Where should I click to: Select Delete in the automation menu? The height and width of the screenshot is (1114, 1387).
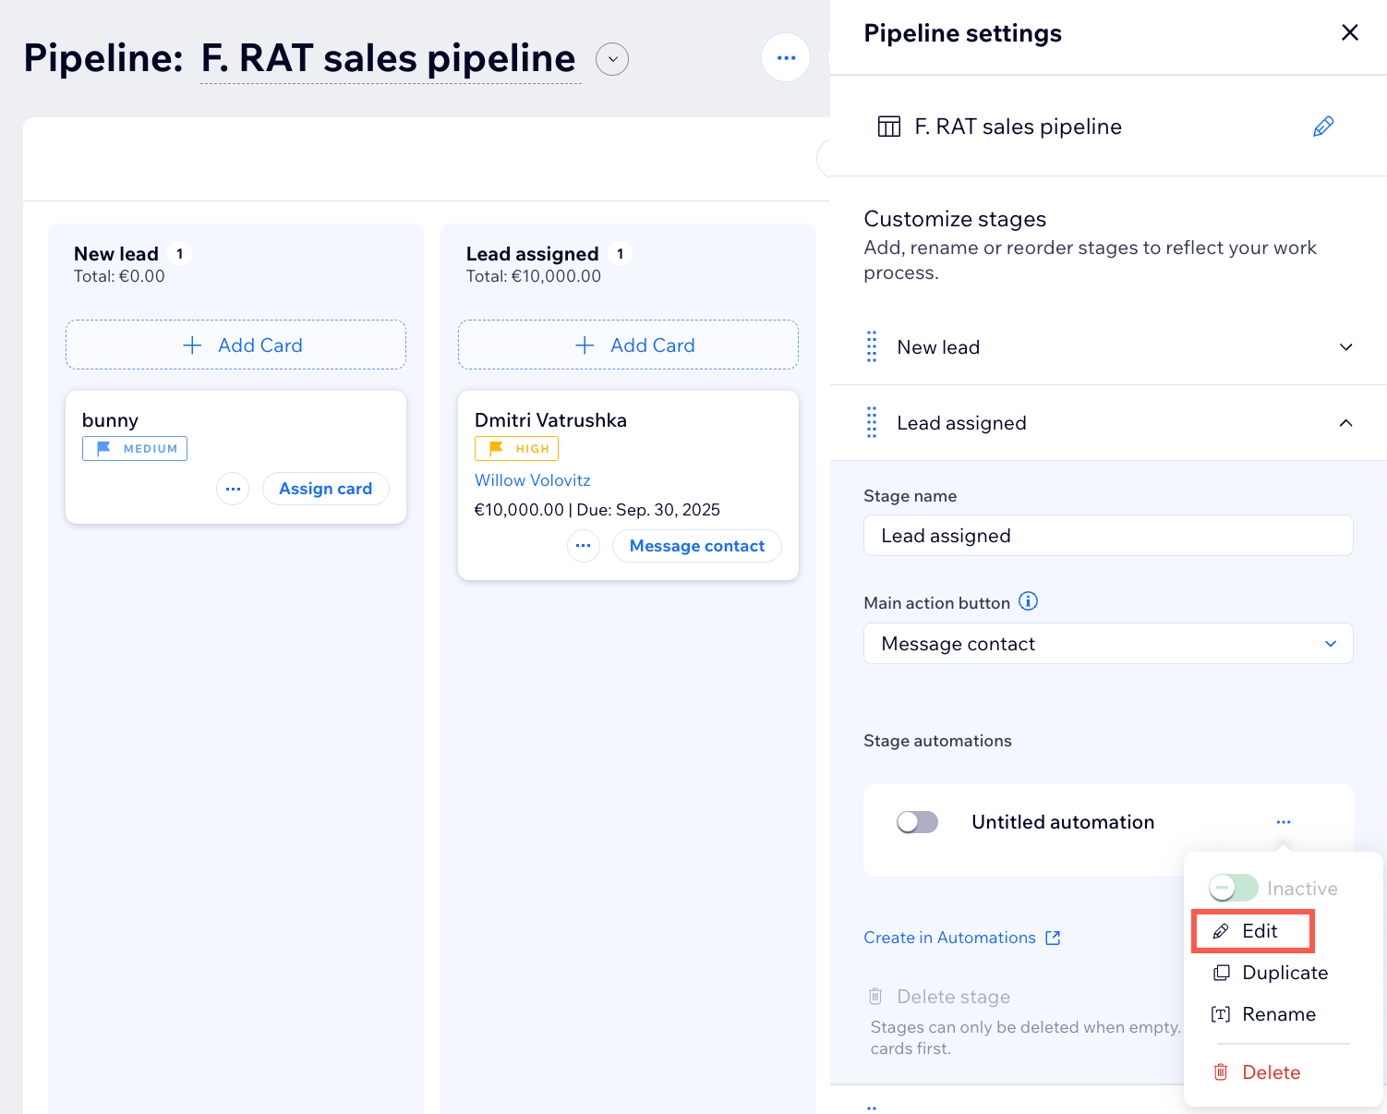(1271, 1072)
